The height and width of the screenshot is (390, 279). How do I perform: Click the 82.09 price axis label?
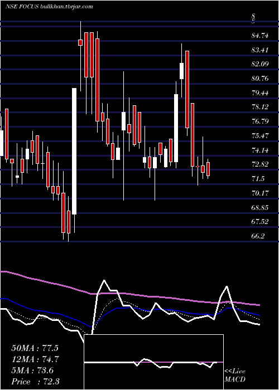[260, 64]
